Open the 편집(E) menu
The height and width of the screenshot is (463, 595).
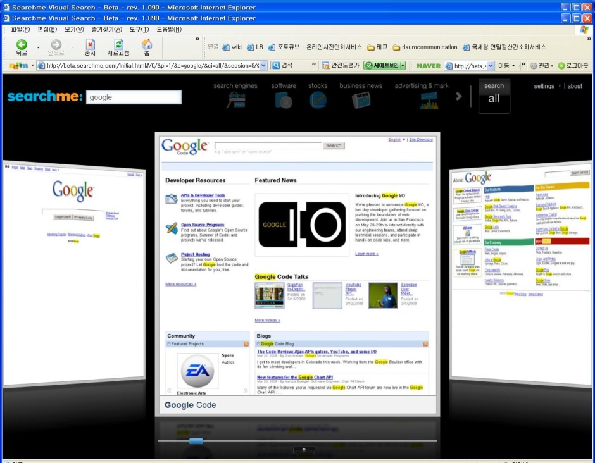click(x=47, y=29)
